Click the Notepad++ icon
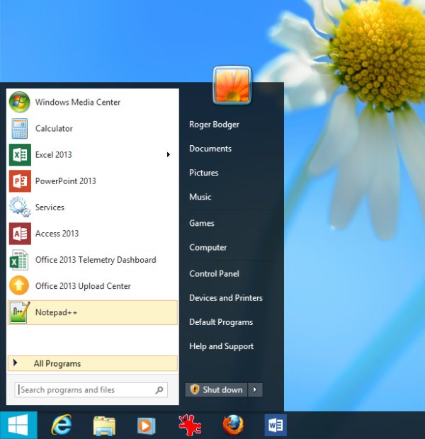The height and width of the screenshot is (439, 425). 20,312
